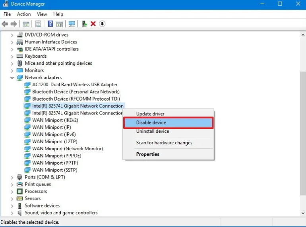
Task: Click the vertical scrollbar thumb
Action: tap(303, 133)
